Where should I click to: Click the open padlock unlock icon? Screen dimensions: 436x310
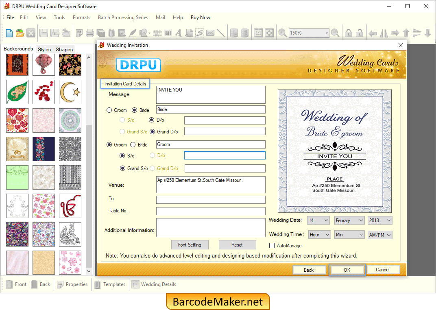[x=360, y=33]
